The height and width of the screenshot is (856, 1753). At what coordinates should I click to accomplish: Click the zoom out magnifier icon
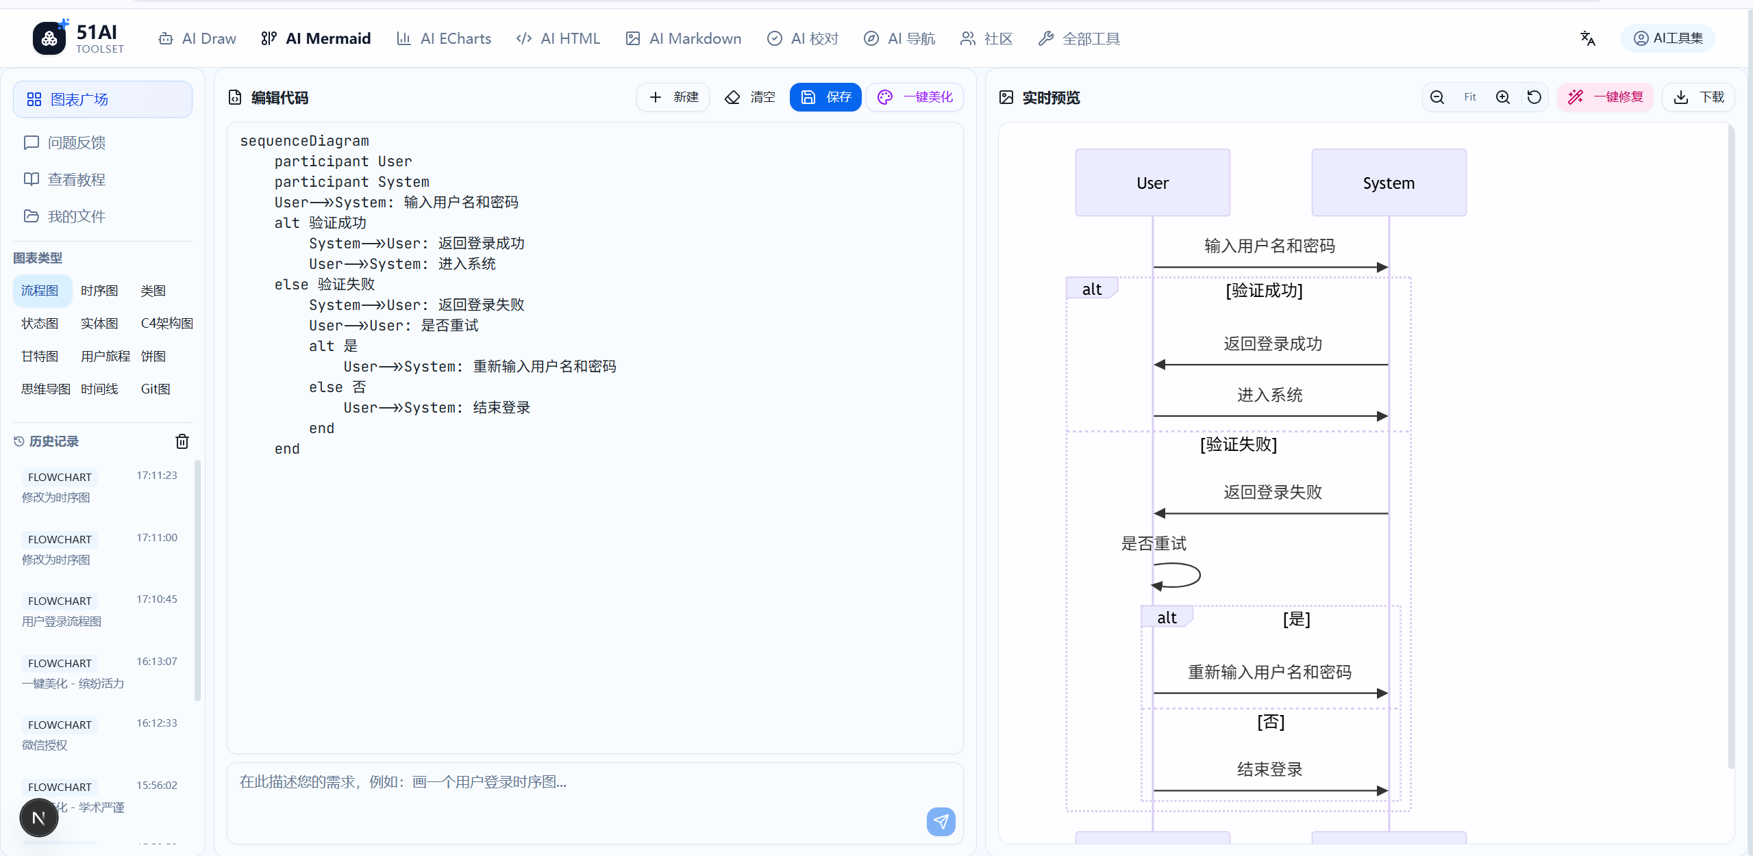(x=1437, y=97)
